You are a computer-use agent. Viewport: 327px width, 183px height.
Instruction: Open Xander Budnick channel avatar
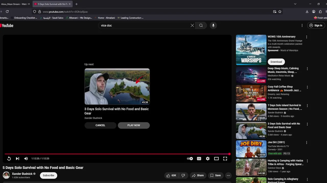[6, 175]
